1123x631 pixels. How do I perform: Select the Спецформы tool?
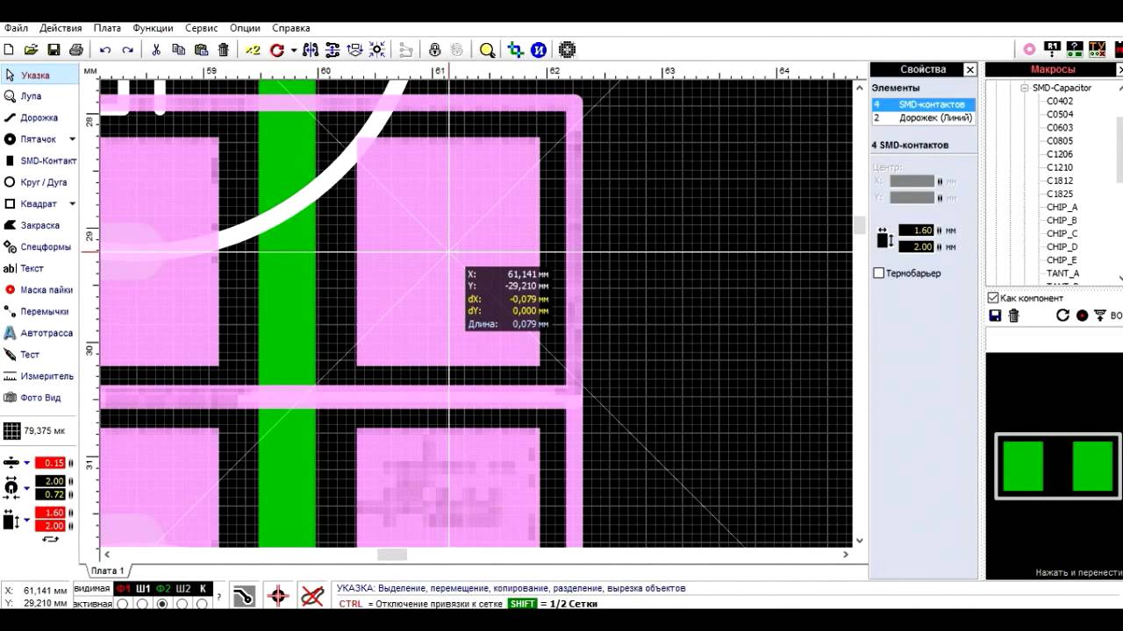39,247
